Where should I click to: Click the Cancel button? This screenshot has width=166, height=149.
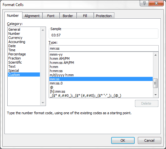[150, 140]
